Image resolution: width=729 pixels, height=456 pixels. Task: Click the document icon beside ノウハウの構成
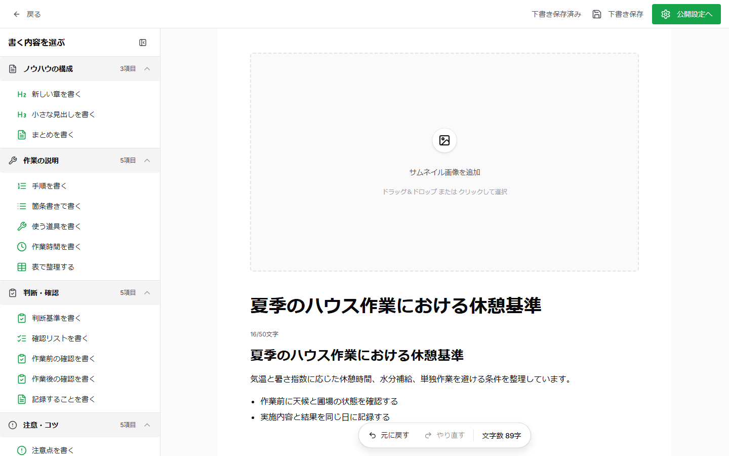coord(13,69)
